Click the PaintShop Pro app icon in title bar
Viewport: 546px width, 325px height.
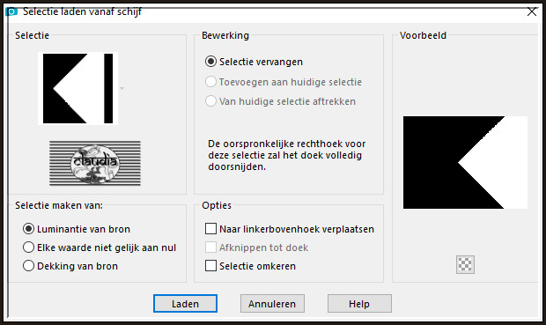point(11,11)
